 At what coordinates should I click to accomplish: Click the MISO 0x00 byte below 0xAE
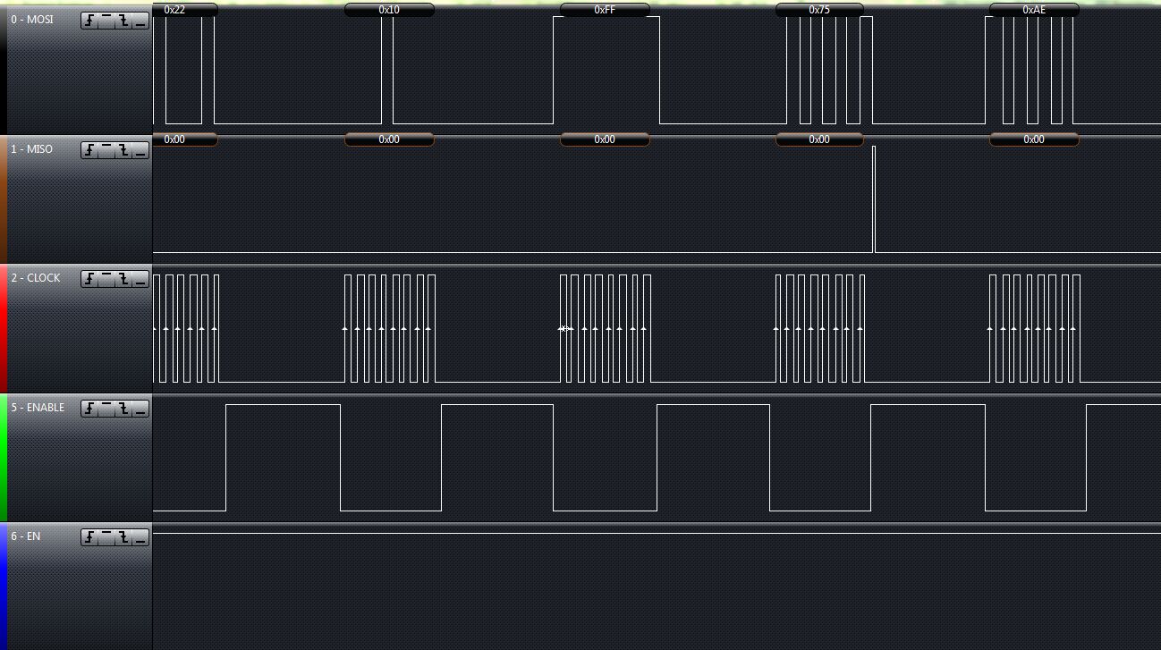click(1034, 139)
